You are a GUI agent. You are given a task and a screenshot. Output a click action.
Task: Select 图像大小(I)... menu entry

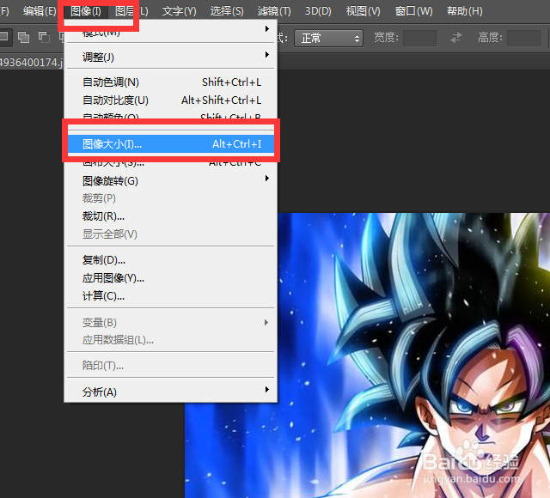[170, 144]
